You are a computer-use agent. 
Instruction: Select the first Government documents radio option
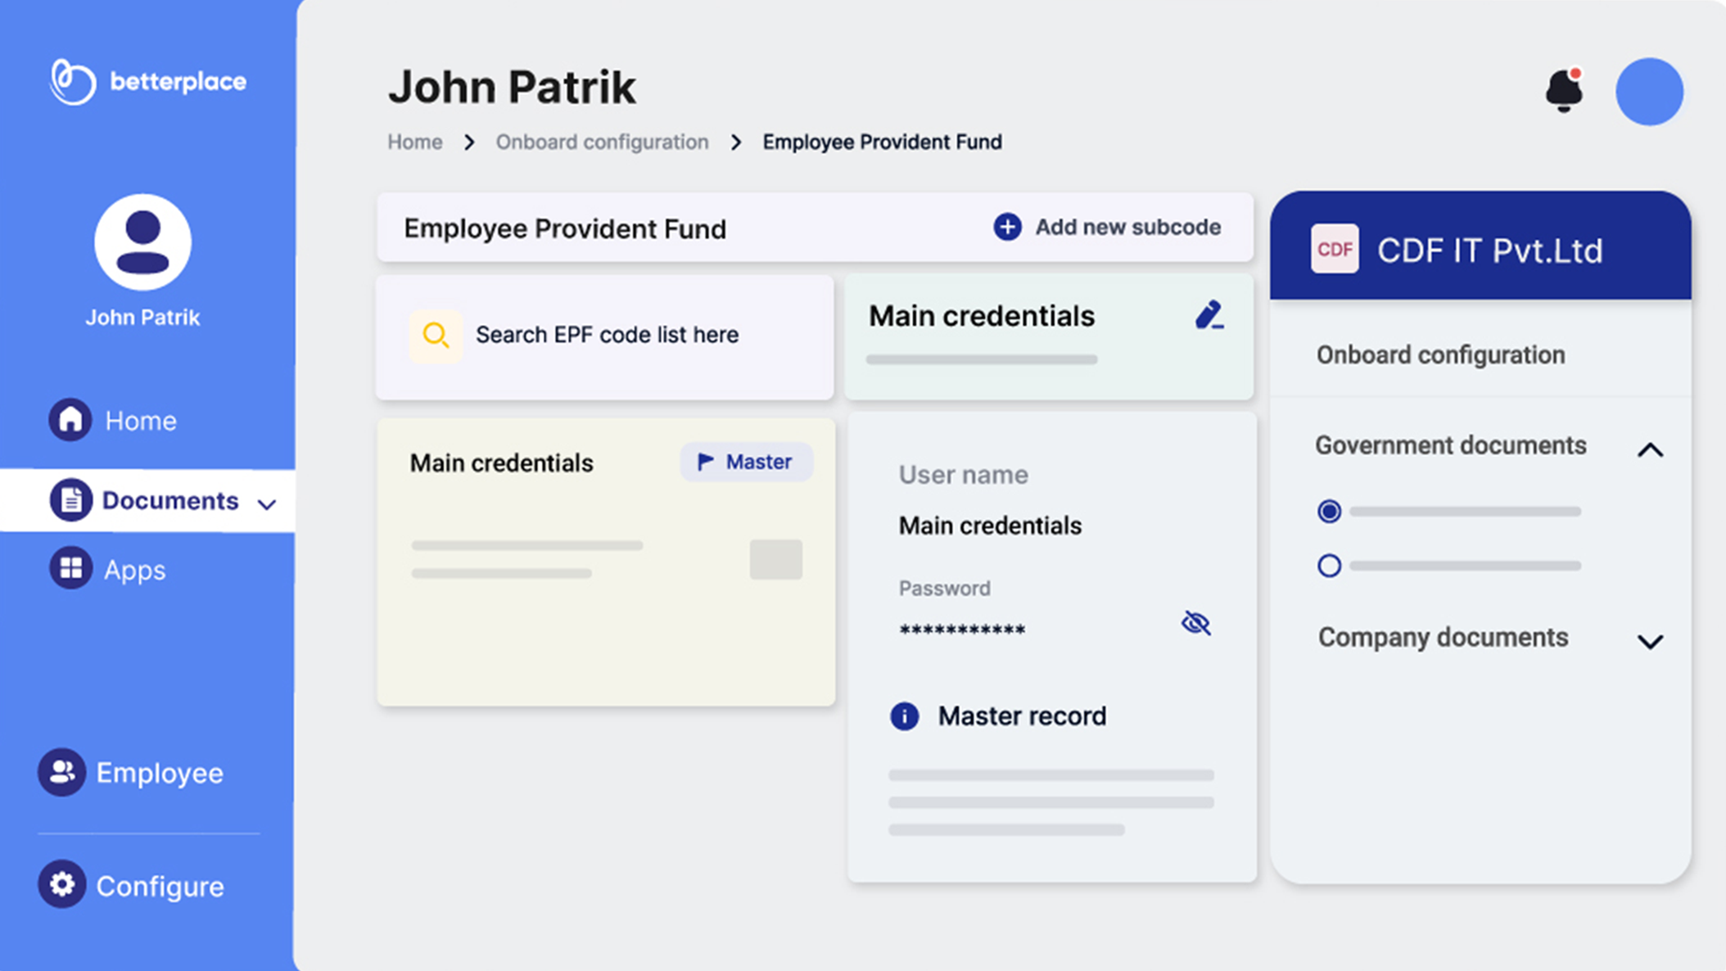[1329, 512]
